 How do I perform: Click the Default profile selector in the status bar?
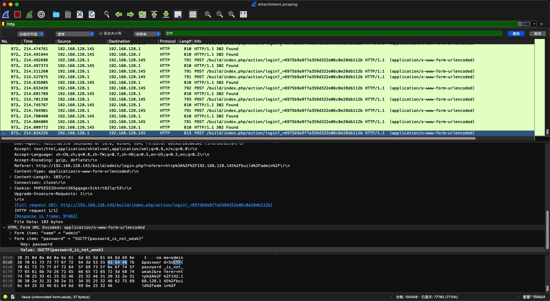tap(534, 297)
